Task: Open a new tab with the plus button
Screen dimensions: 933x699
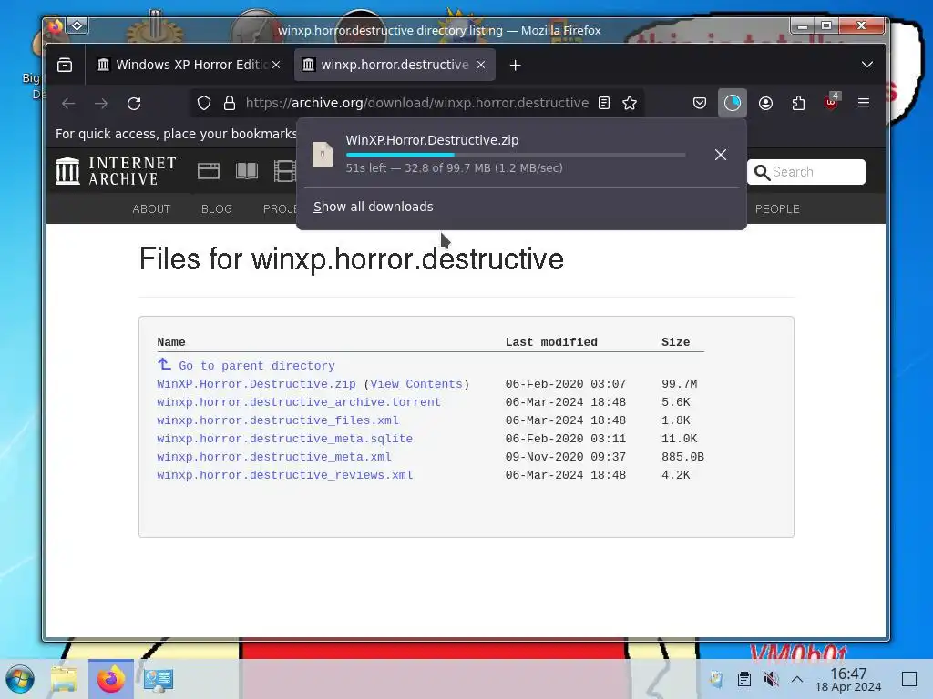Action: click(516, 66)
